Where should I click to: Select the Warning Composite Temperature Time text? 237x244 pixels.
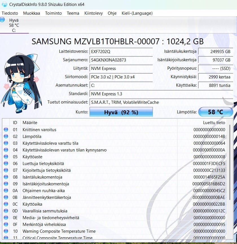tap(59, 231)
